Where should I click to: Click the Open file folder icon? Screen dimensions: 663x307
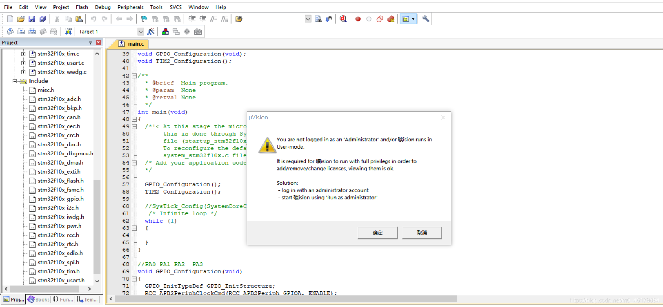(x=21, y=19)
